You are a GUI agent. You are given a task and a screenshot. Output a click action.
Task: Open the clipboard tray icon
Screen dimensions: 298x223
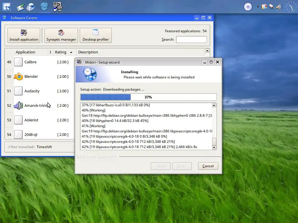(x=264, y=7)
